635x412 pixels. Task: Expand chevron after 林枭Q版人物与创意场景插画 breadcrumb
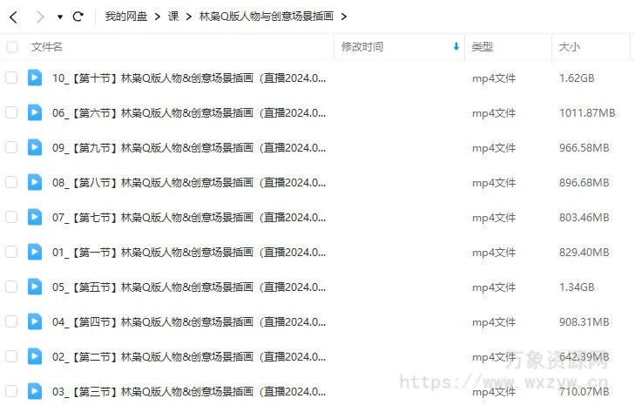click(x=344, y=17)
